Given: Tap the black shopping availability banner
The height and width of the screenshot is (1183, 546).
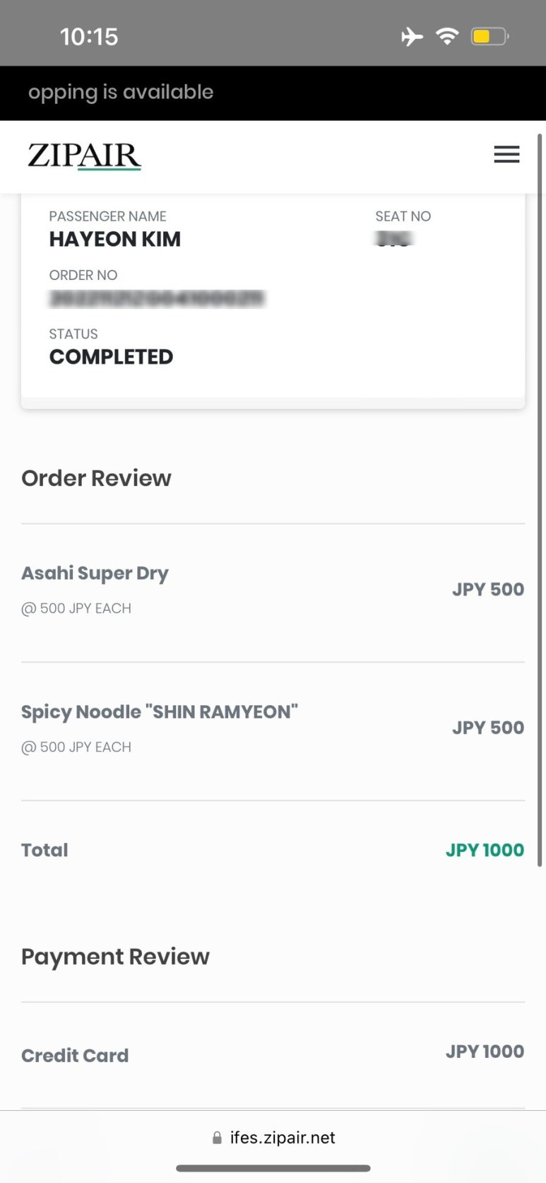Looking at the screenshot, I should [273, 93].
